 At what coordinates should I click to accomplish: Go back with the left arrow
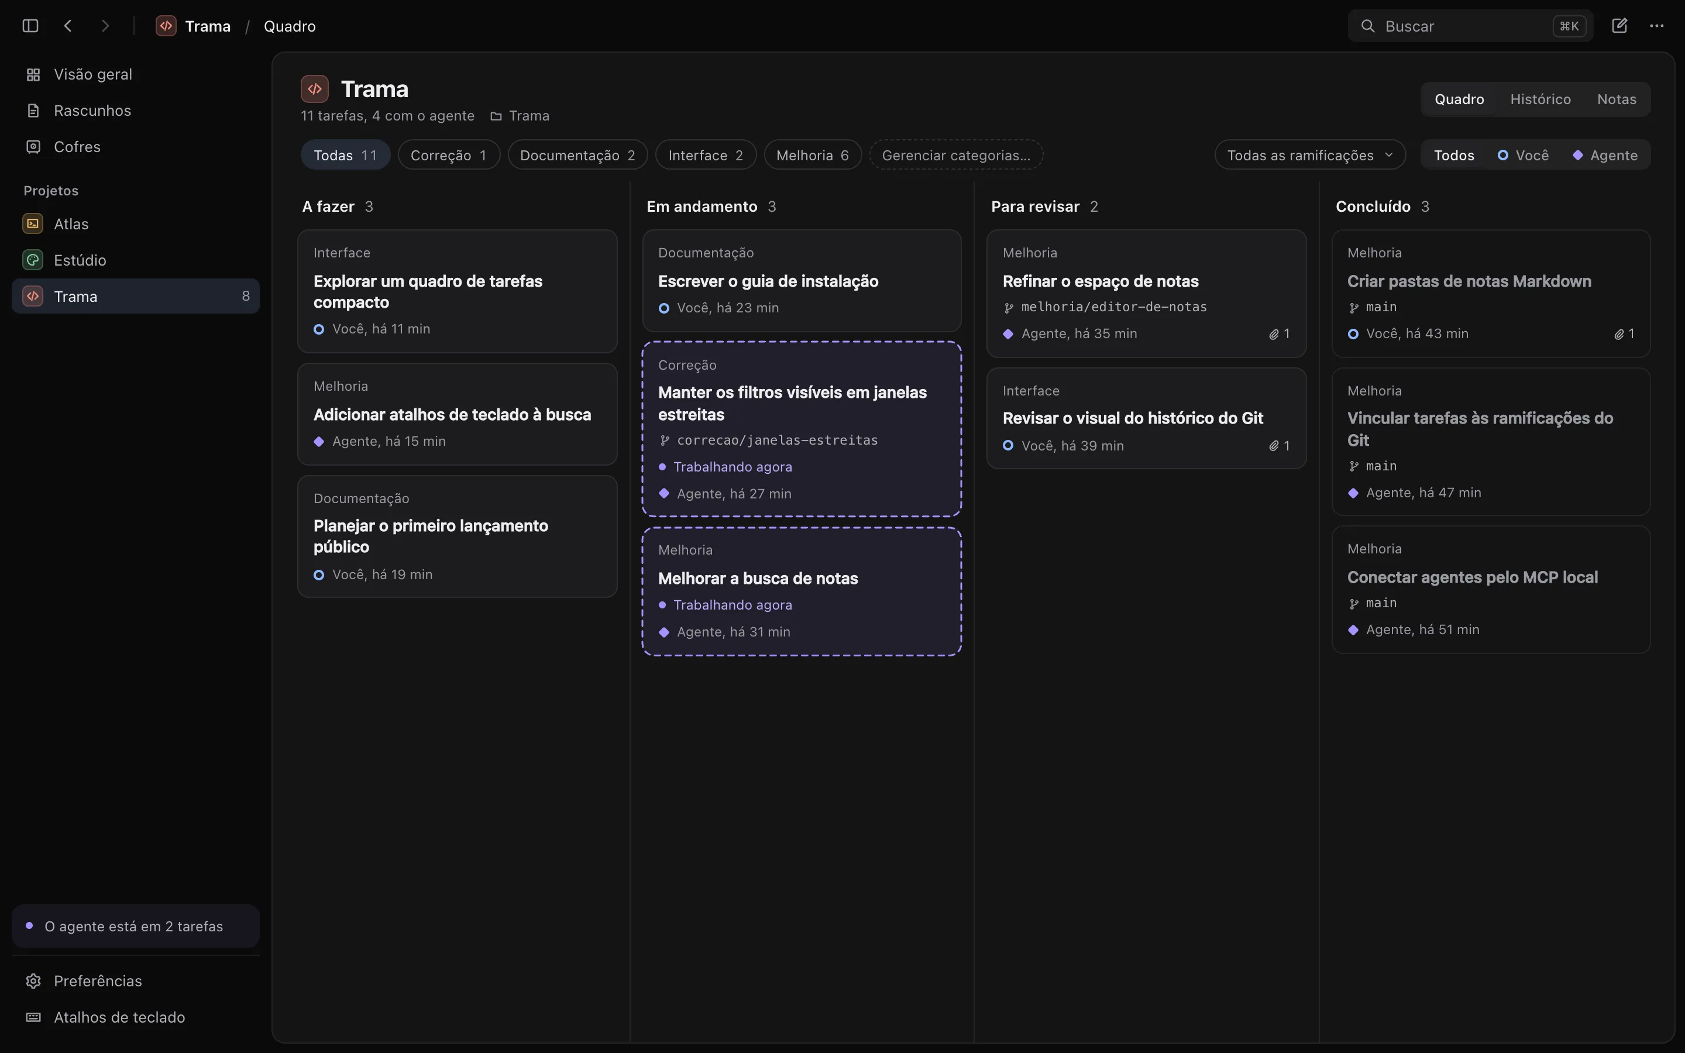pos(67,26)
